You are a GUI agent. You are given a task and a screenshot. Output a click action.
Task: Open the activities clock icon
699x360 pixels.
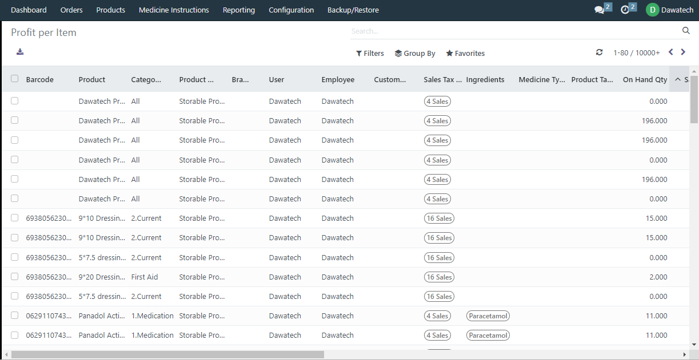click(625, 10)
